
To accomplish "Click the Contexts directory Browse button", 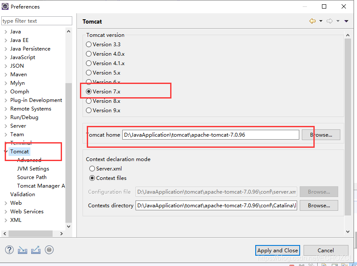I will 319,206.
